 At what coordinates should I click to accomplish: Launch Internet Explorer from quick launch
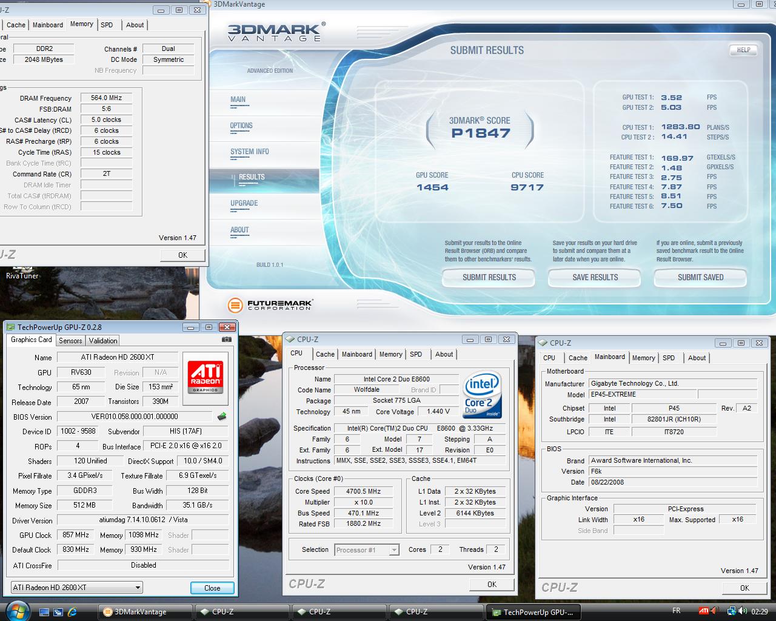72,611
